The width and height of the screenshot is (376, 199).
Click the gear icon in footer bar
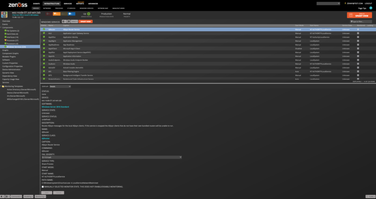pyautogui.click(x=7, y=196)
